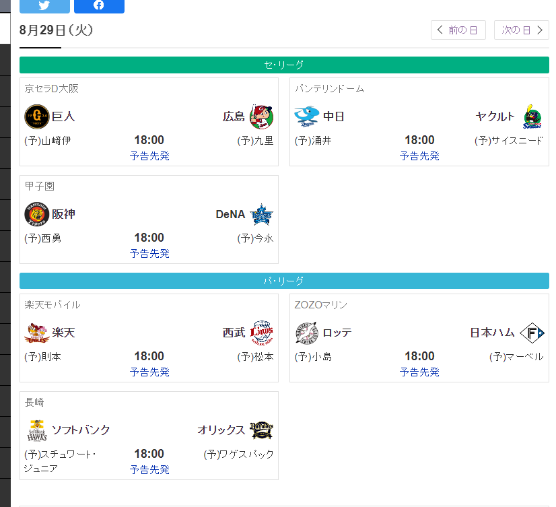The width and height of the screenshot is (556, 507).
Task: Click the team name オリックス
Action: (221, 430)
